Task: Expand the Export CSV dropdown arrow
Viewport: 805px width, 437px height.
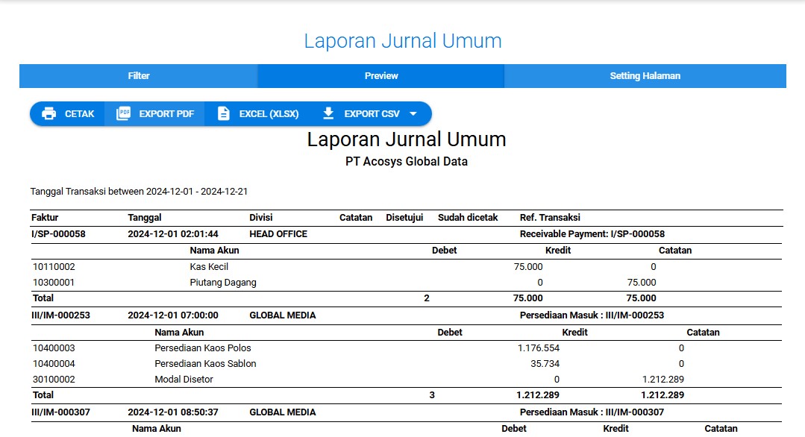Action: pos(413,114)
